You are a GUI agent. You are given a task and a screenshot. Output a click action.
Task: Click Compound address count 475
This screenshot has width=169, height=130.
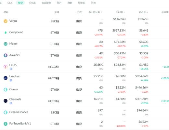coord(100,31)
